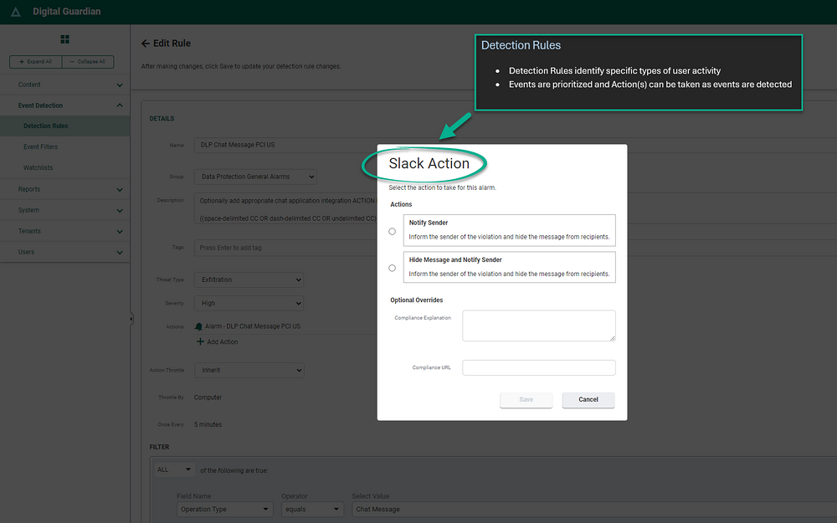Open the Field Name Operation Type dropdown
This screenshot has height=523, width=837.
(224, 509)
